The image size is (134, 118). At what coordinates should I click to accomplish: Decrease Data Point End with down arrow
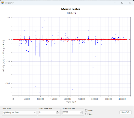coord(81,113)
